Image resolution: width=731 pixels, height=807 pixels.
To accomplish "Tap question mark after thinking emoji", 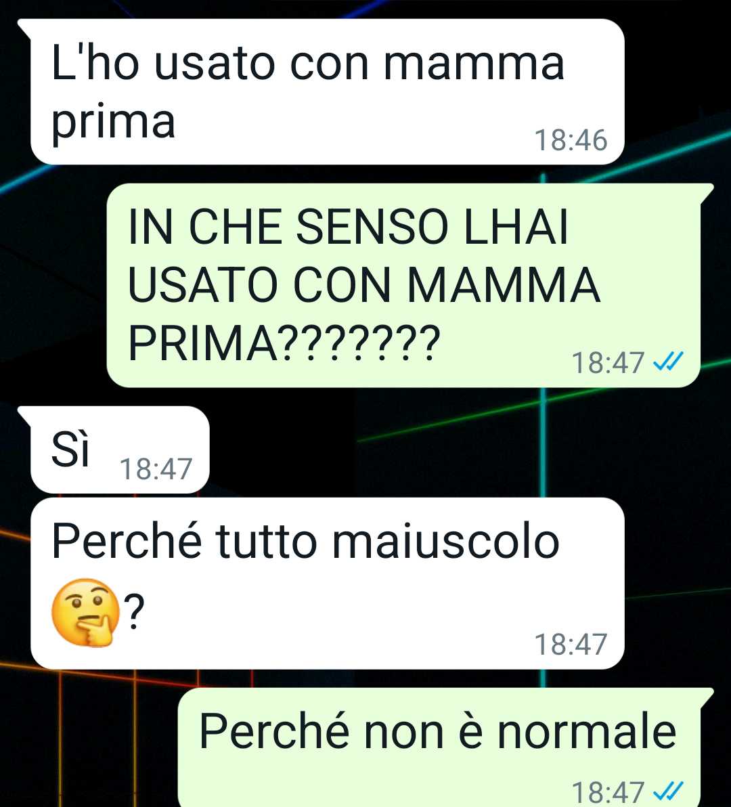I will point(134,611).
